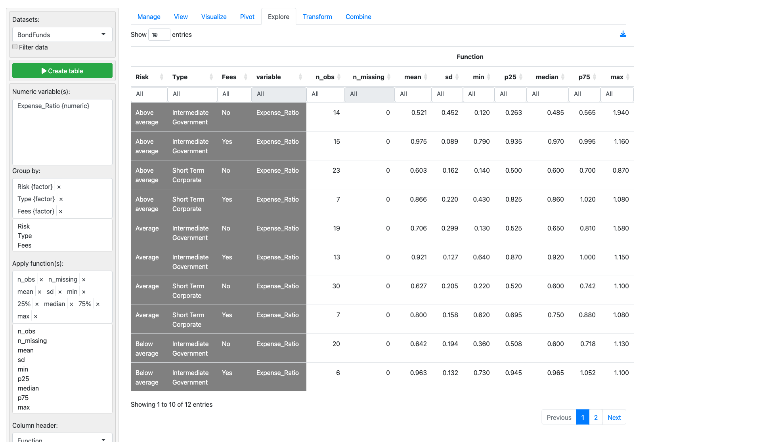
Task: Remove Fees {factor} from Group by
Action: [61, 211]
